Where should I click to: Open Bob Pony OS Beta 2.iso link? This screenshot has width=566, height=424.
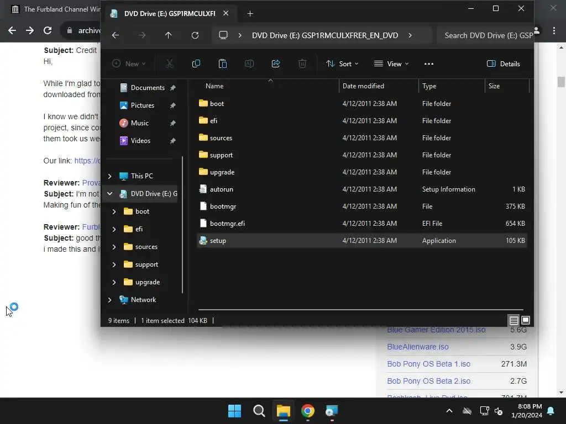428,381
